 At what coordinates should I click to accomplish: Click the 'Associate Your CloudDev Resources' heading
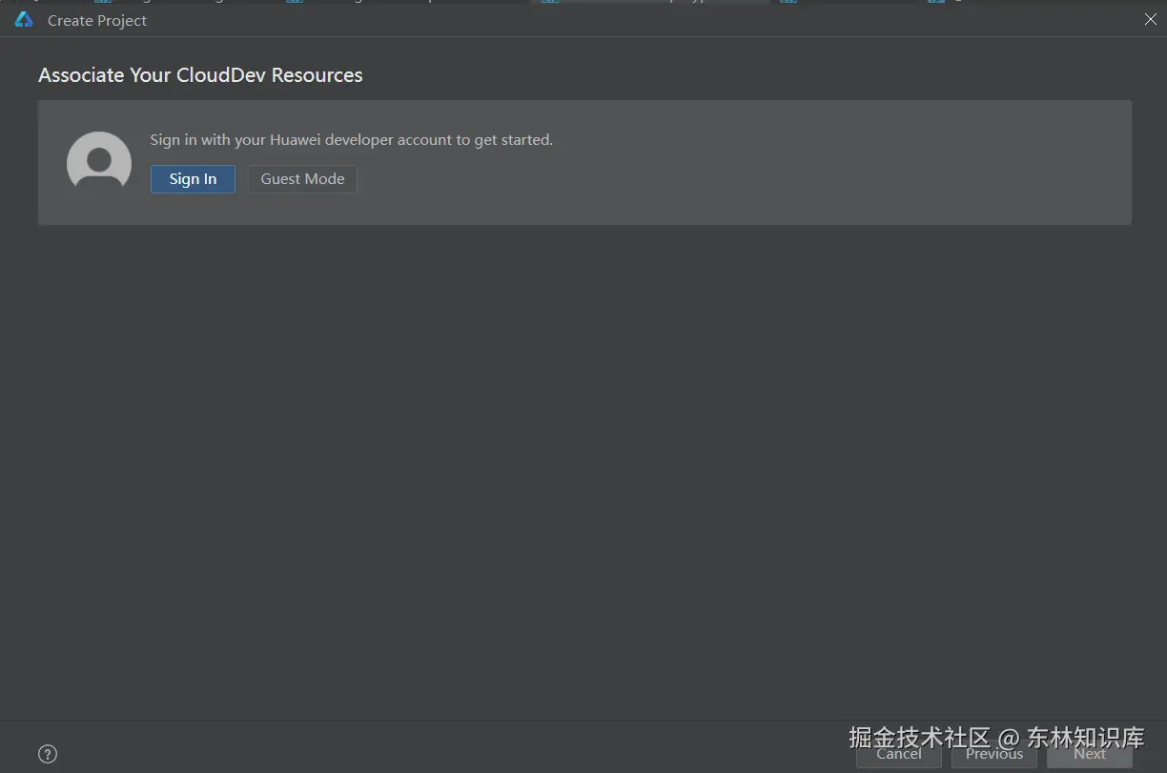(200, 75)
